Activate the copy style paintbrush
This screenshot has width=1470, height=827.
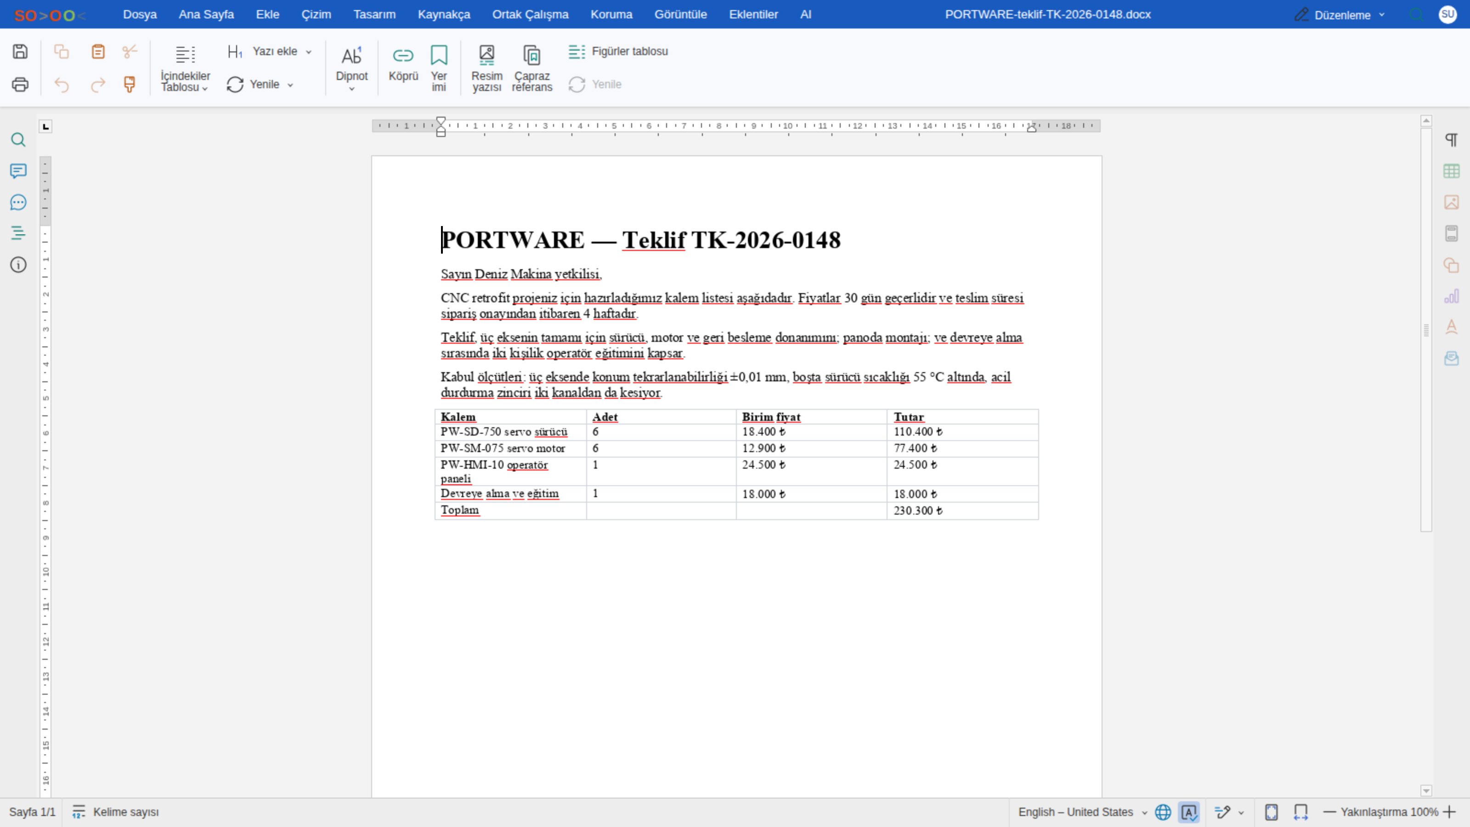(x=130, y=85)
